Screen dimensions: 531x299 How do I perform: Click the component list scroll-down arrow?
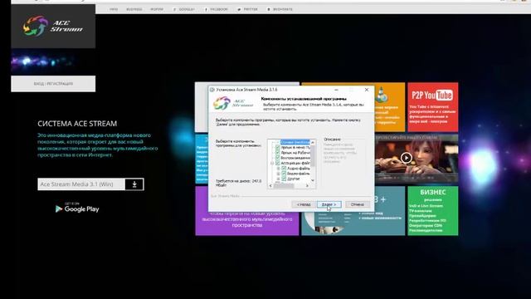(313, 180)
